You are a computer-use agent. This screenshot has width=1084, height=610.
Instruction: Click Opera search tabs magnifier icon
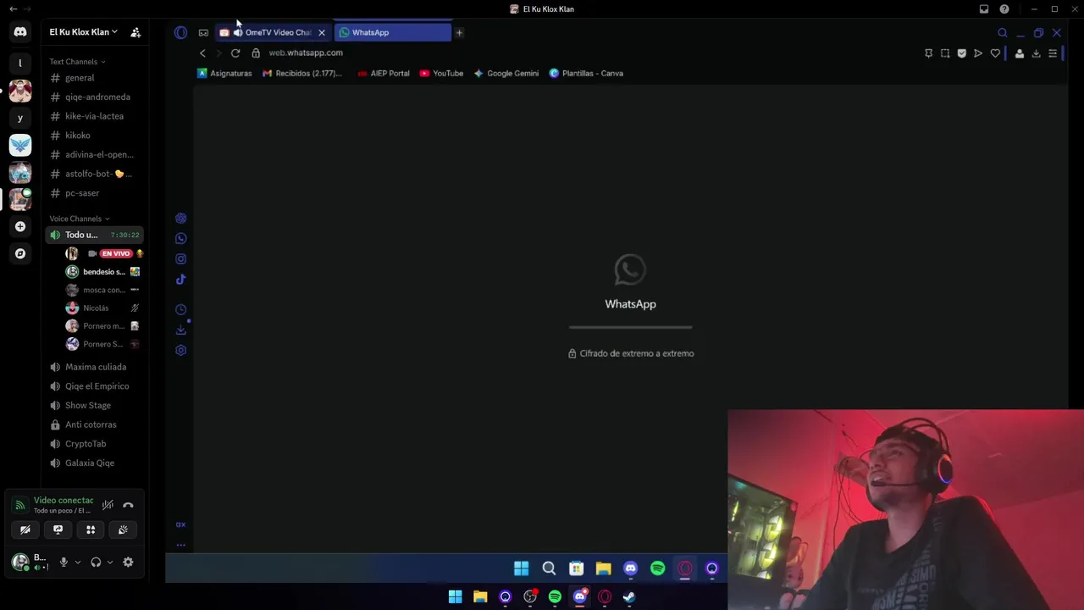pyautogui.click(x=1003, y=33)
